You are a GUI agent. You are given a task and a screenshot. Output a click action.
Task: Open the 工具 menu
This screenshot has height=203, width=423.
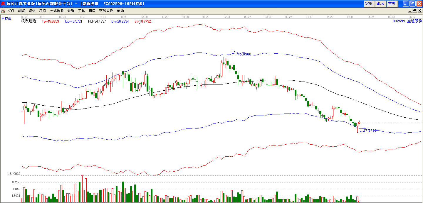pyautogui.click(x=82, y=11)
